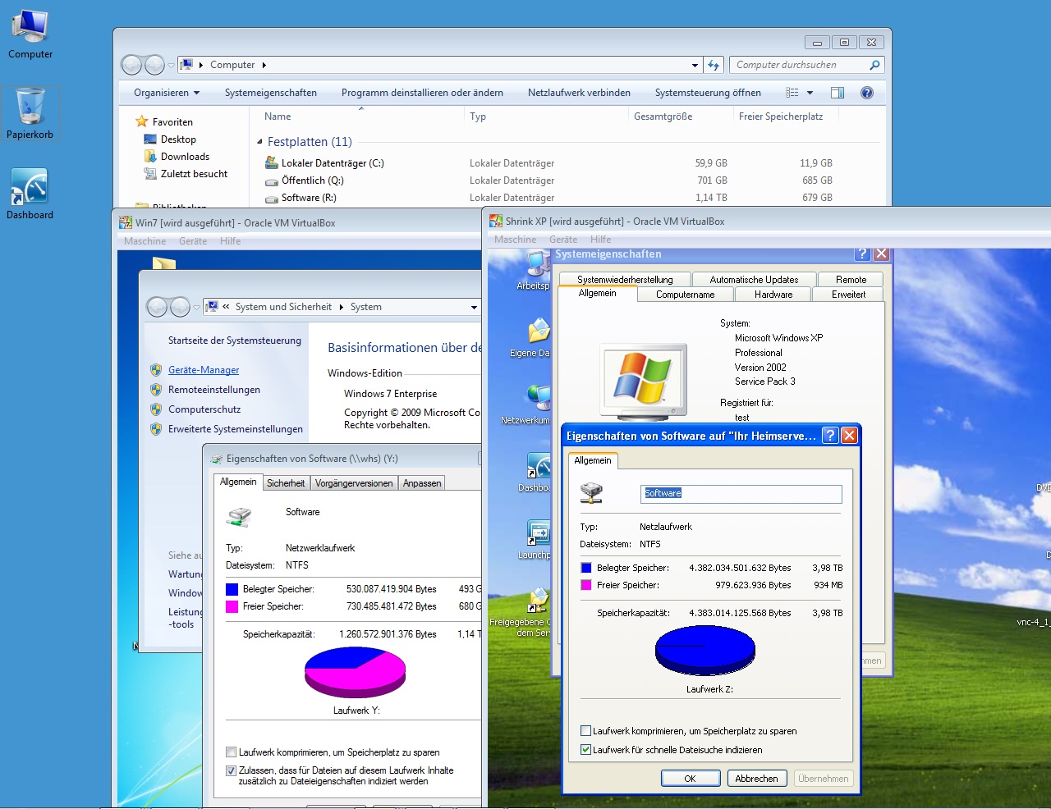
Task: Expand the chevron after Computer in address bar
Action: [264, 65]
